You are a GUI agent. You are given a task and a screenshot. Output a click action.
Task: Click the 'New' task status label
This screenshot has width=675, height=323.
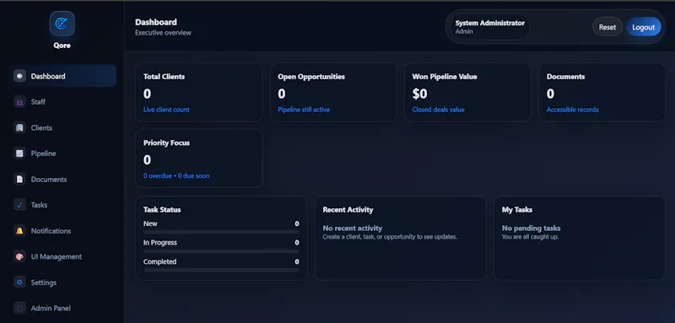[x=150, y=223]
